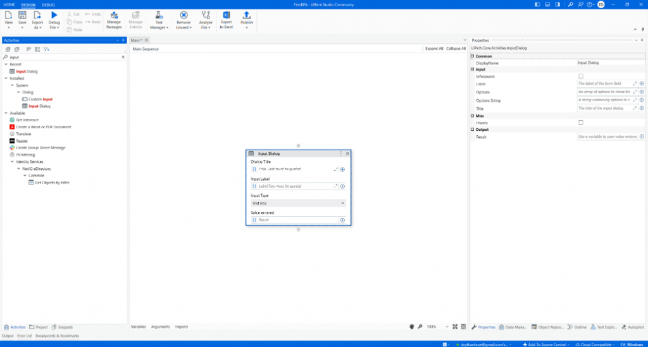The image size is (648, 347).
Task: Open the Test Manager flask icon
Action: click(x=159, y=15)
